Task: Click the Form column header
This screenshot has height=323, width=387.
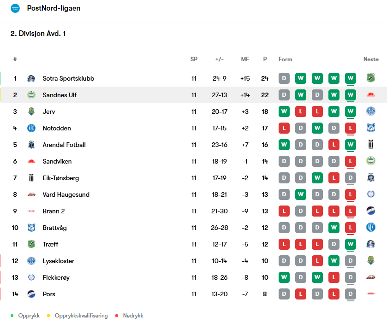Action: pyautogui.click(x=286, y=59)
